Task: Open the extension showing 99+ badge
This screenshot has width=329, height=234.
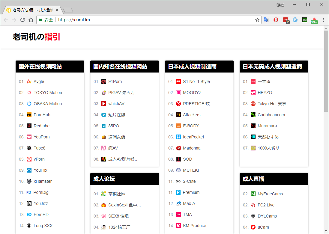Action: click(x=314, y=20)
